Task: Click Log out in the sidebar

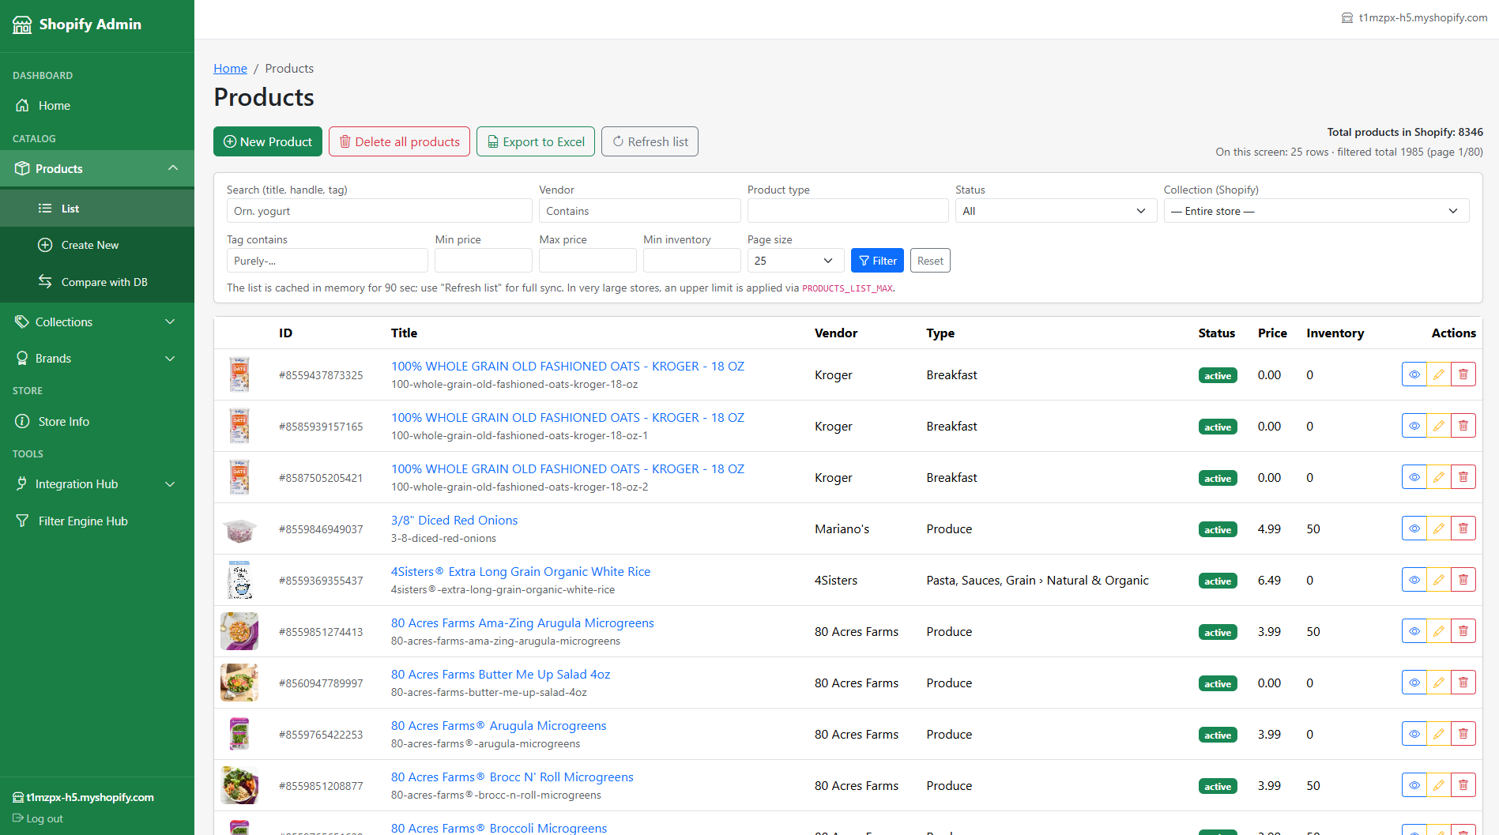Action: click(x=38, y=818)
